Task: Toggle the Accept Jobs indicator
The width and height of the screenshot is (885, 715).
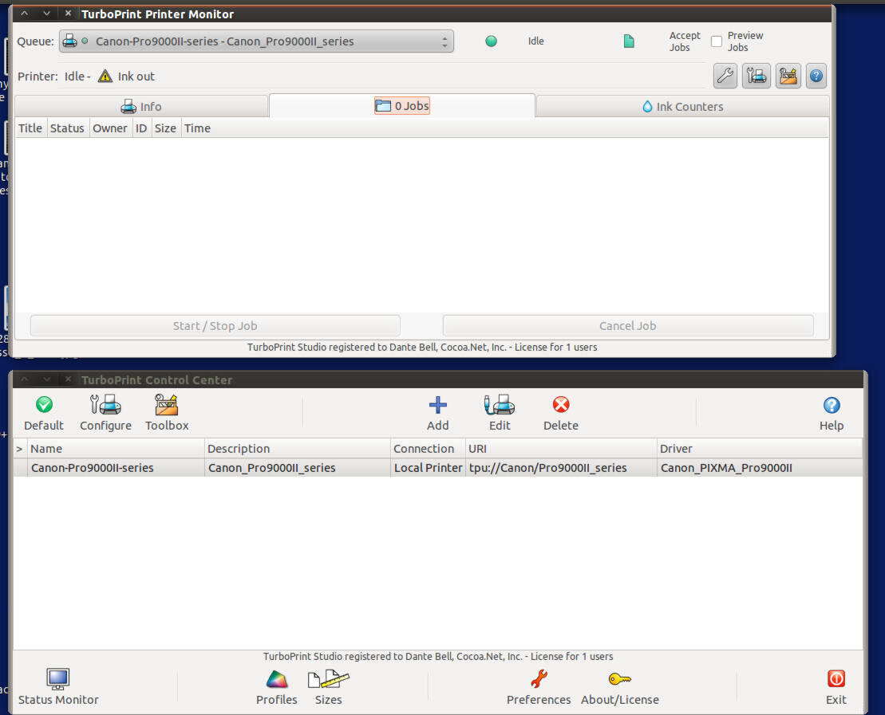Action: 629,41
